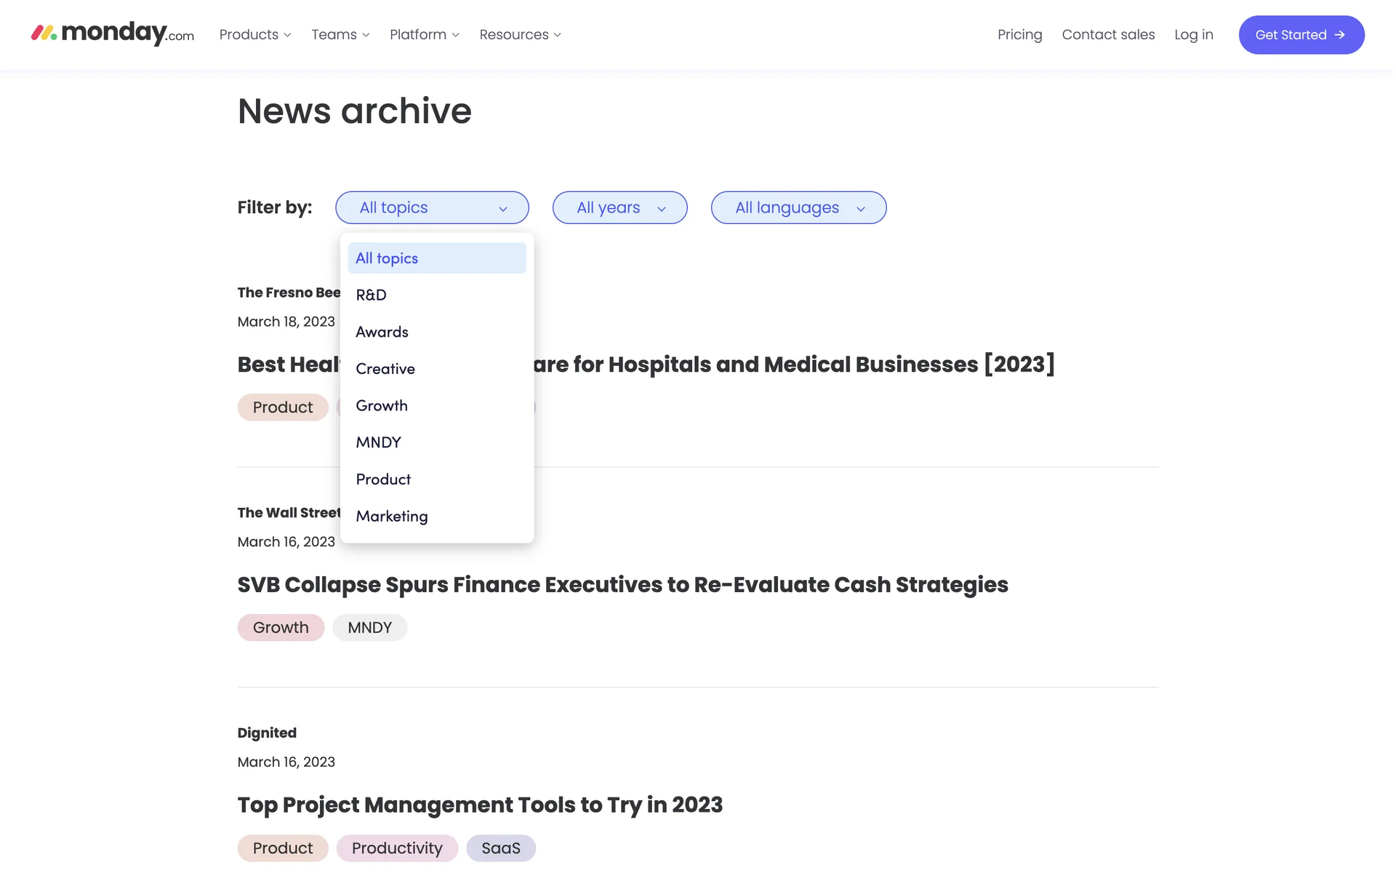Viewport: 1396px width, 873px height.
Task: Open the Platform menu
Action: (424, 35)
